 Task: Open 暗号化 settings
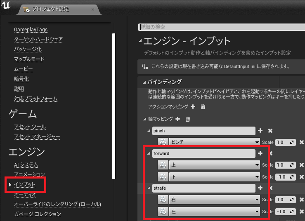click(x=21, y=79)
